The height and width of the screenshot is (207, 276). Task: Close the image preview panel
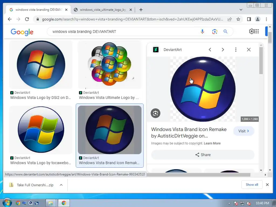pyautogui.click(x=249, y=50)
